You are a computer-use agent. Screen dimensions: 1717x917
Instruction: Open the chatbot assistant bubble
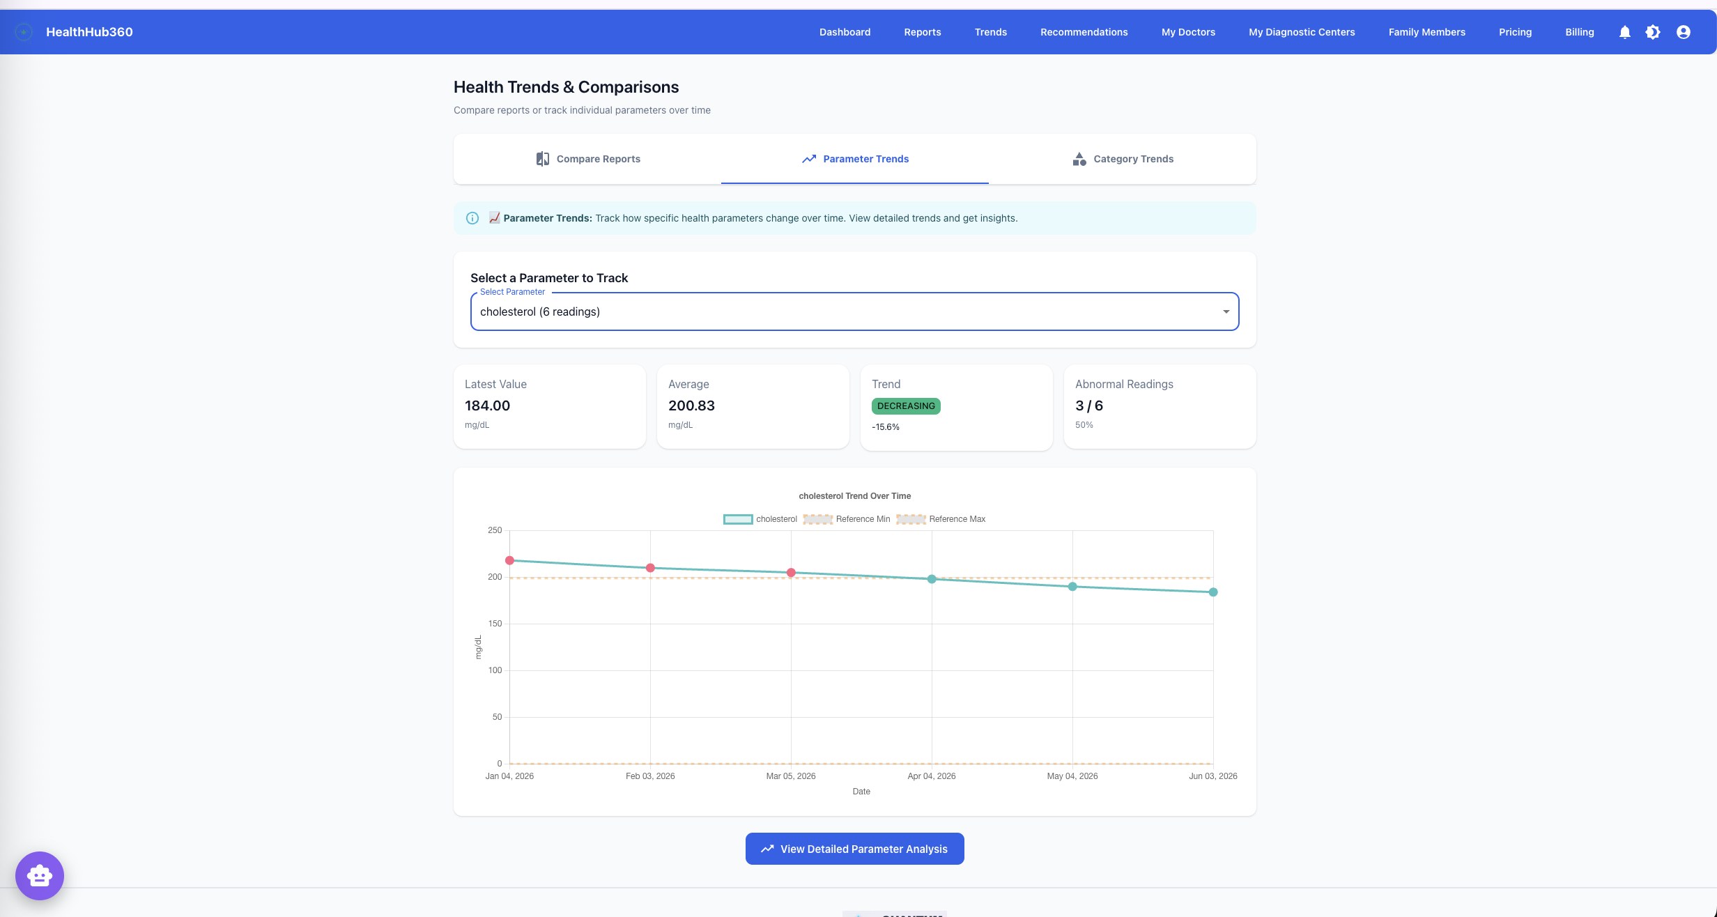[x=40, y=876]
